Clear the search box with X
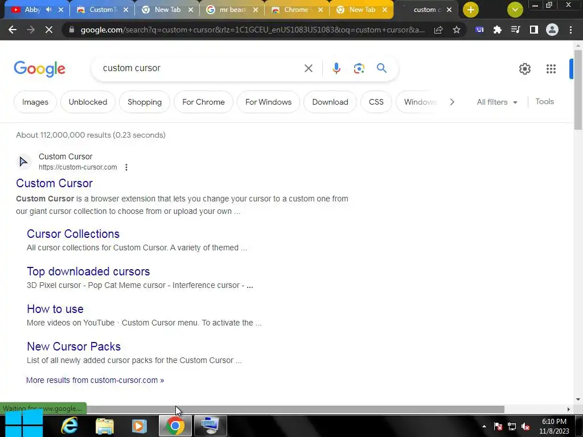The width and height of the screenshot is (583, 437). tap(308, 68)
